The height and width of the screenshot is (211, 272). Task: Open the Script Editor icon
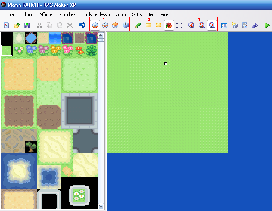click(245, 25)
